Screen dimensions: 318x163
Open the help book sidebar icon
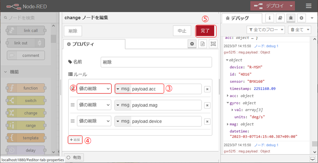280,18
